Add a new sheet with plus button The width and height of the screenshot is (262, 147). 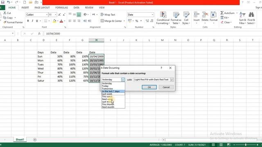pos(35,140)
